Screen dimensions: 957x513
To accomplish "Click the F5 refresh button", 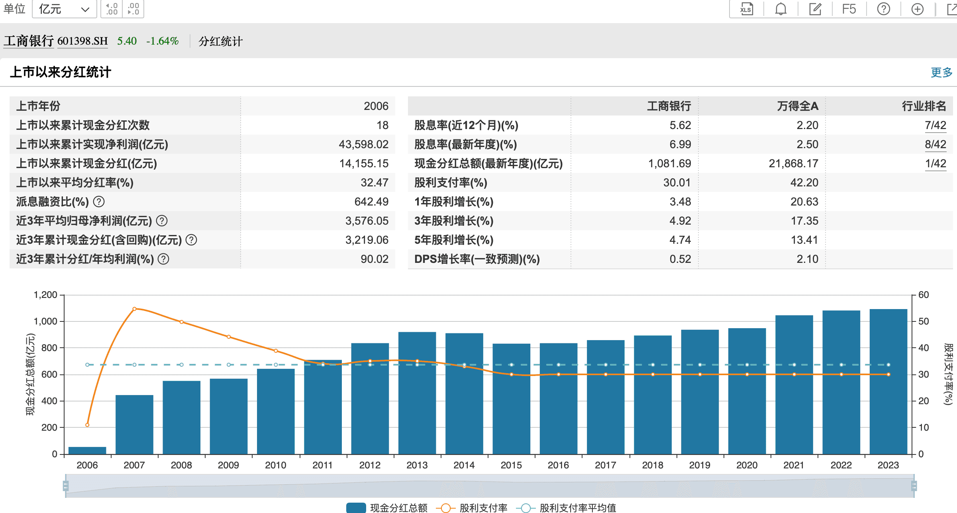I will point(849,9).
